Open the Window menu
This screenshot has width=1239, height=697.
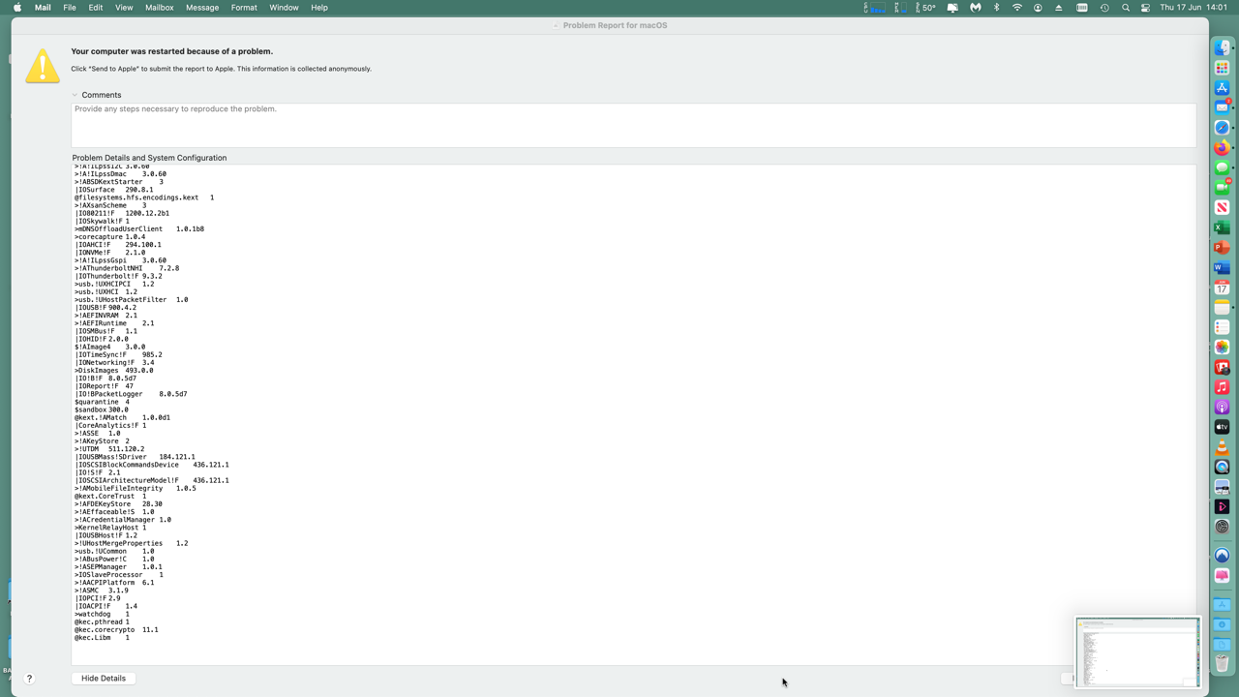[284, 8]
